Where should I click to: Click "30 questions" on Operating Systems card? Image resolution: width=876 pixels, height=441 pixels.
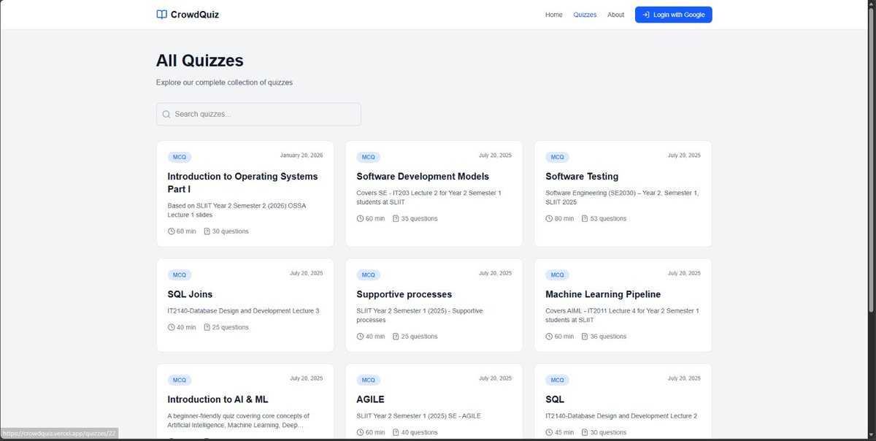[x=230, y=231]
